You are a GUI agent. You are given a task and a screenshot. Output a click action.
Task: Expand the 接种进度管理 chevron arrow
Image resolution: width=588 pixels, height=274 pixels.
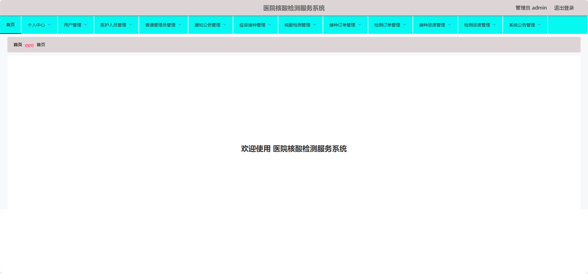[449, 25]
